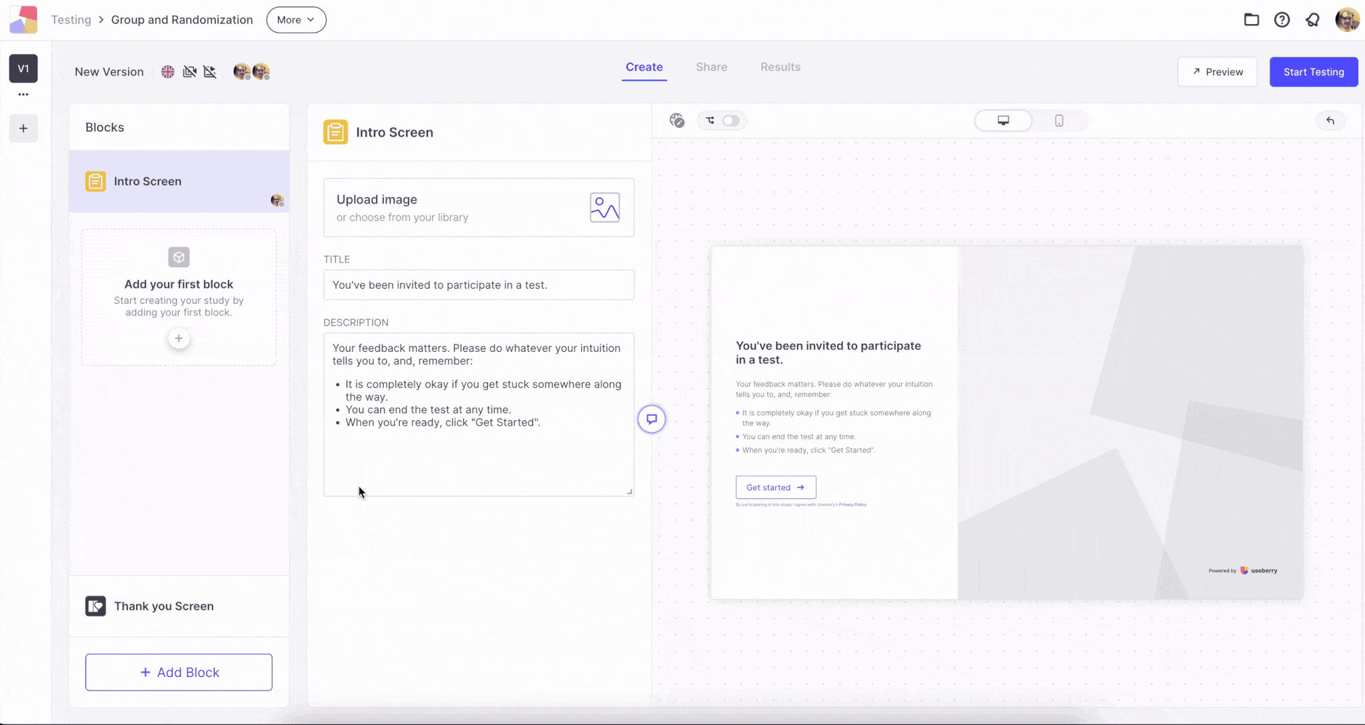
Task: Click the English language flag icon
Action: (168, 71)
